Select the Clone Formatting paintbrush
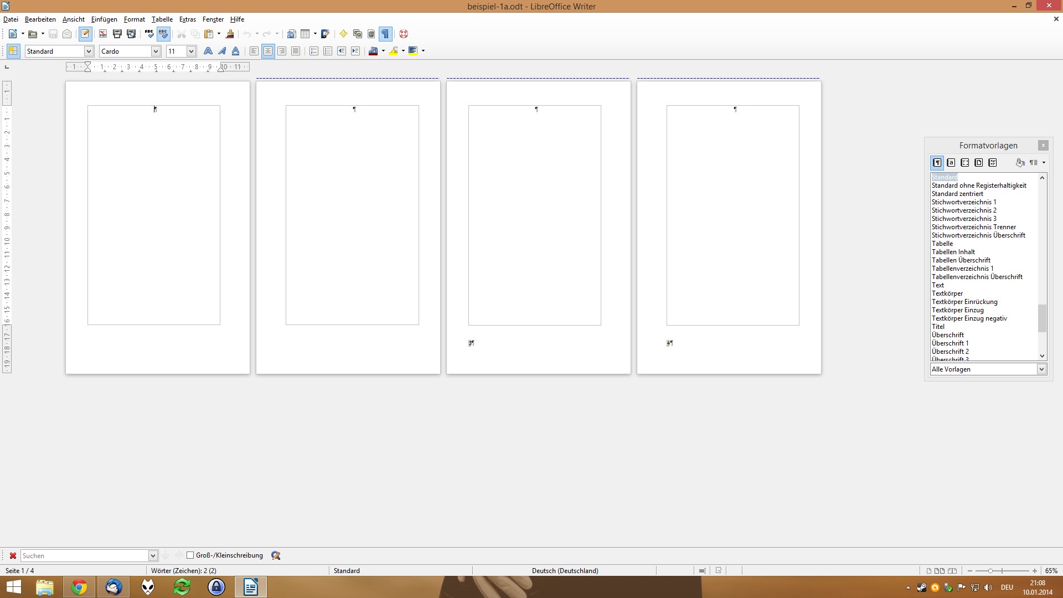1063x598 pixels. coord(230,34)
